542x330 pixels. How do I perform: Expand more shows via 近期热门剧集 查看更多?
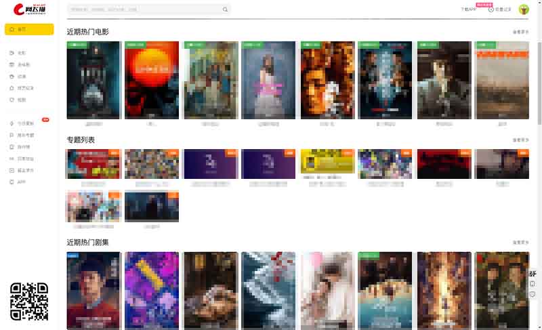click(x=520, y=243)
